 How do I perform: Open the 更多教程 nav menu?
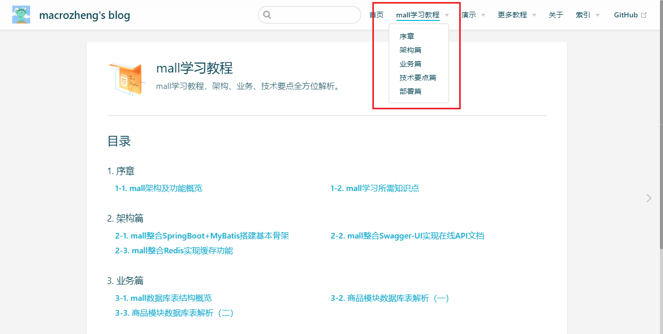coord(512,15)
